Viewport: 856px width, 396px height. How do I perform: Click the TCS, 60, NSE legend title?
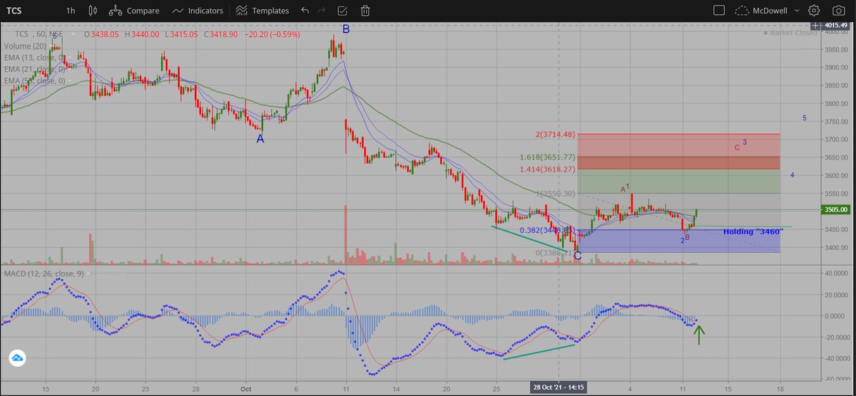(40, 34)
